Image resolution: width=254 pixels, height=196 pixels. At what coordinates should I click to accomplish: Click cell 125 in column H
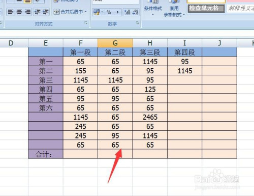point(150,89)
